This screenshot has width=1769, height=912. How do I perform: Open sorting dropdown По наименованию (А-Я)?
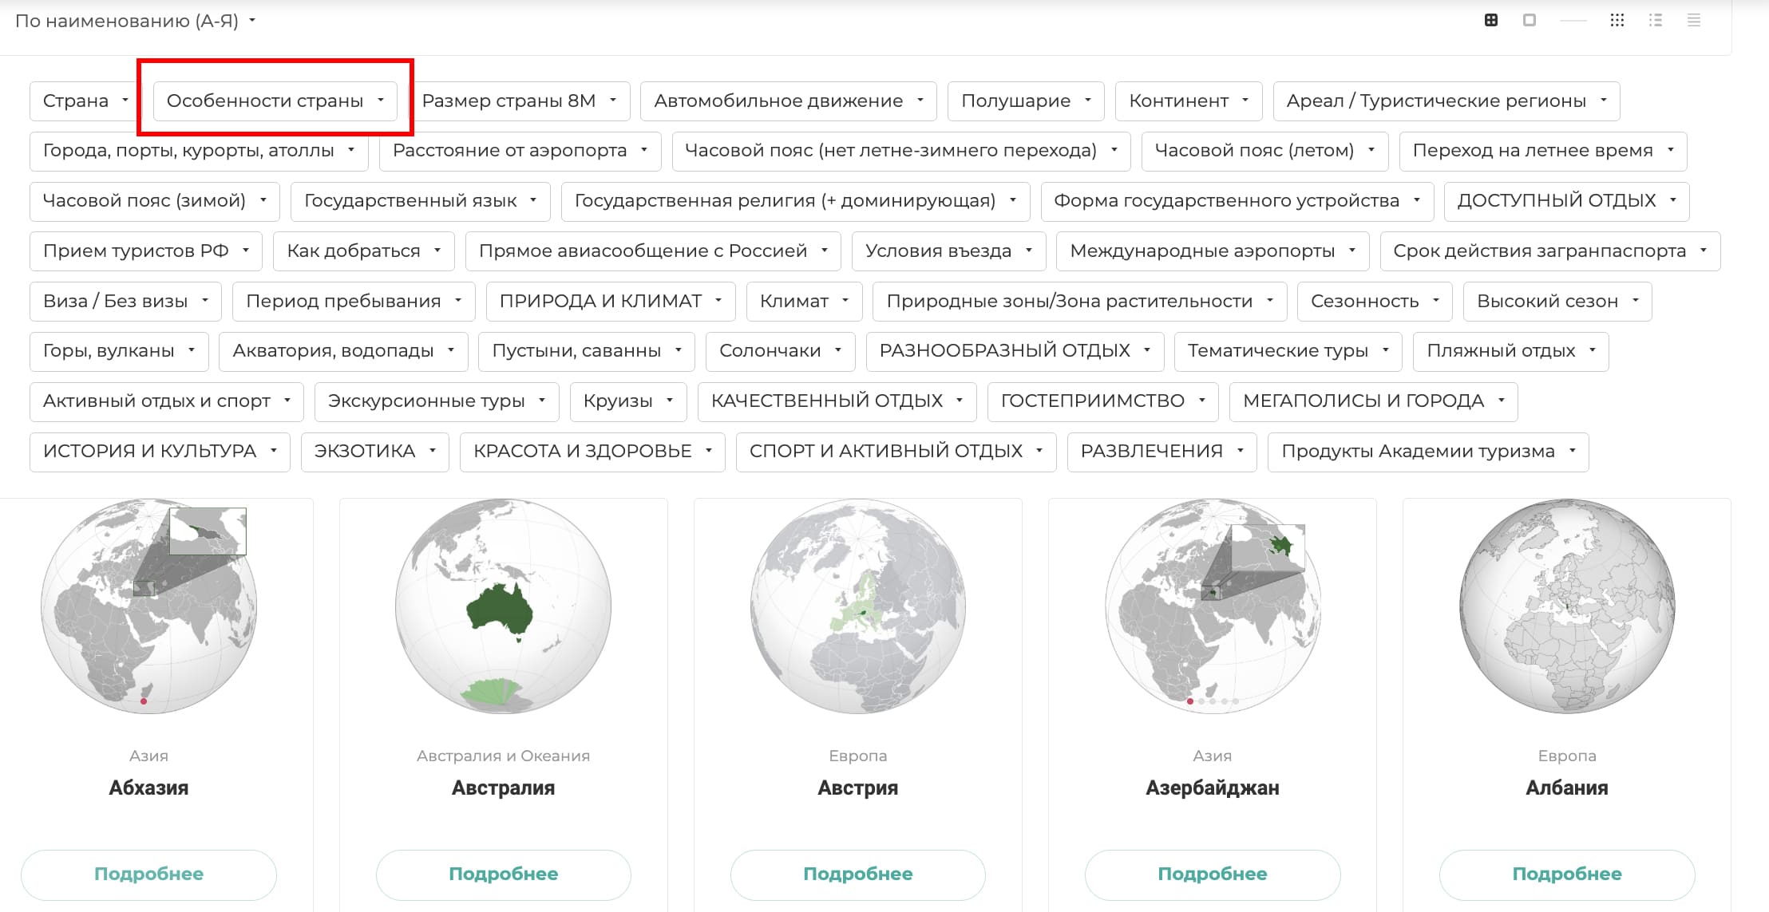(x=135, y=22)
